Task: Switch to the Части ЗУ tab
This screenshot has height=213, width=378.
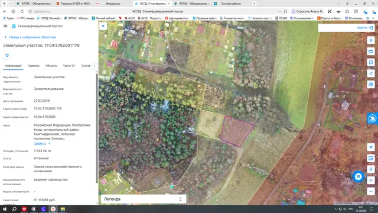Action: (69, 66)
